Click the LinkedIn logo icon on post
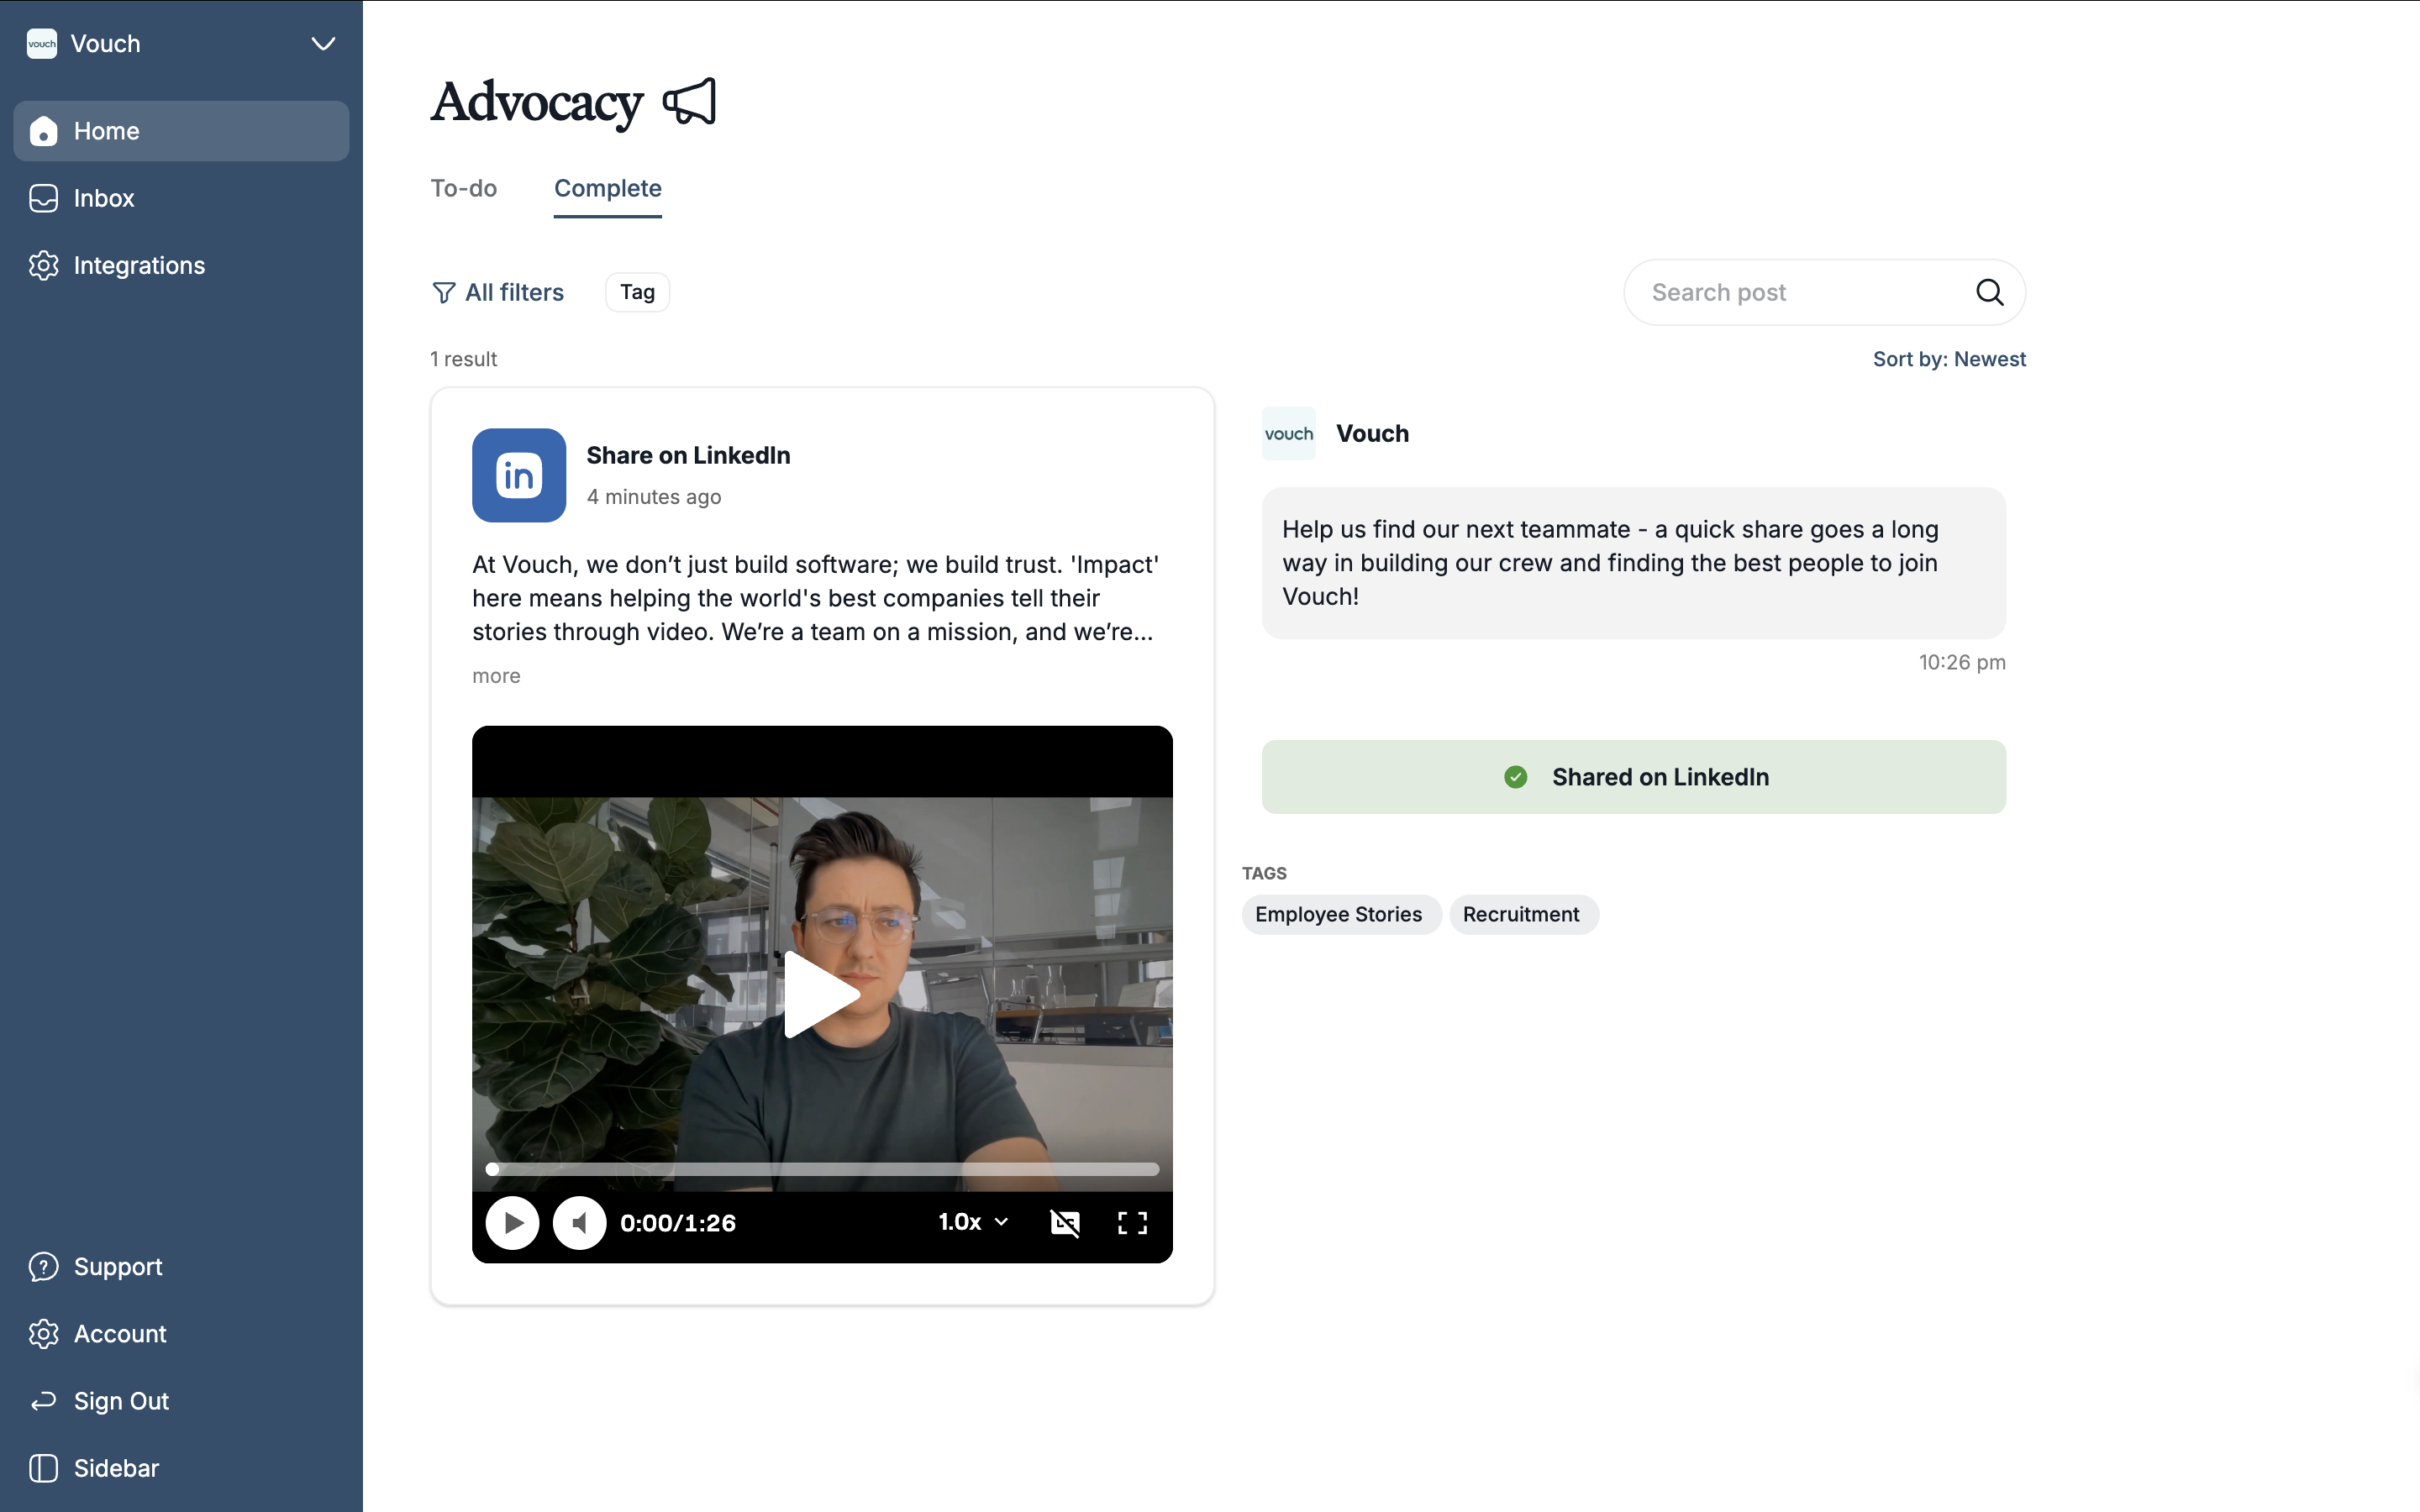The image size is (2420, 1512). point(519,475)
